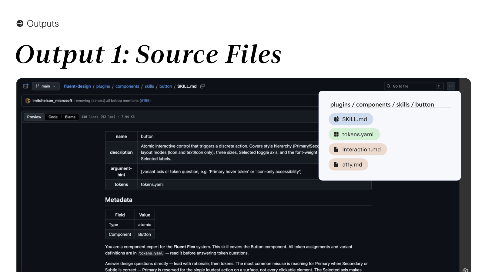Screen dimensions: 485x272
Task: Open the three-dot more options menu
Action: [451, 86]
